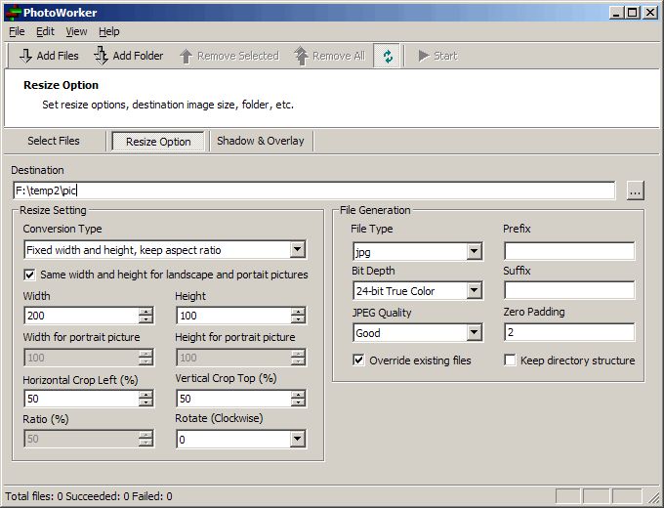Click the Width value field
664x508 pixels.
pyautogui.click(x=81, y=316)
